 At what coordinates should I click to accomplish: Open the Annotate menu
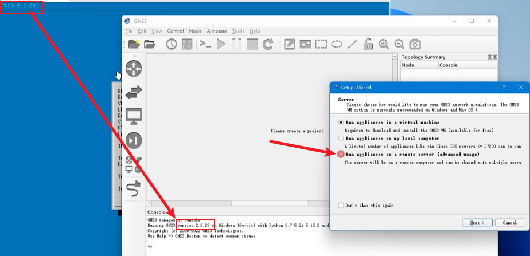[216, 31]
